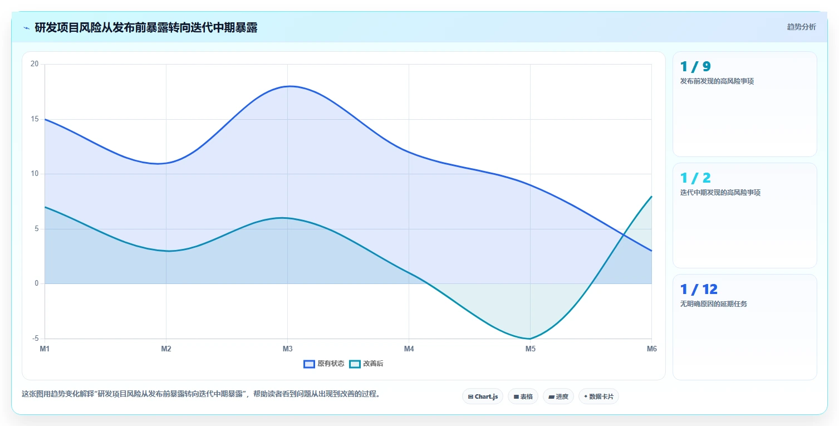The height and width of the screenshot is (426, 839).
Task: Click the y-axis value 10
Action: pos(35,174)
